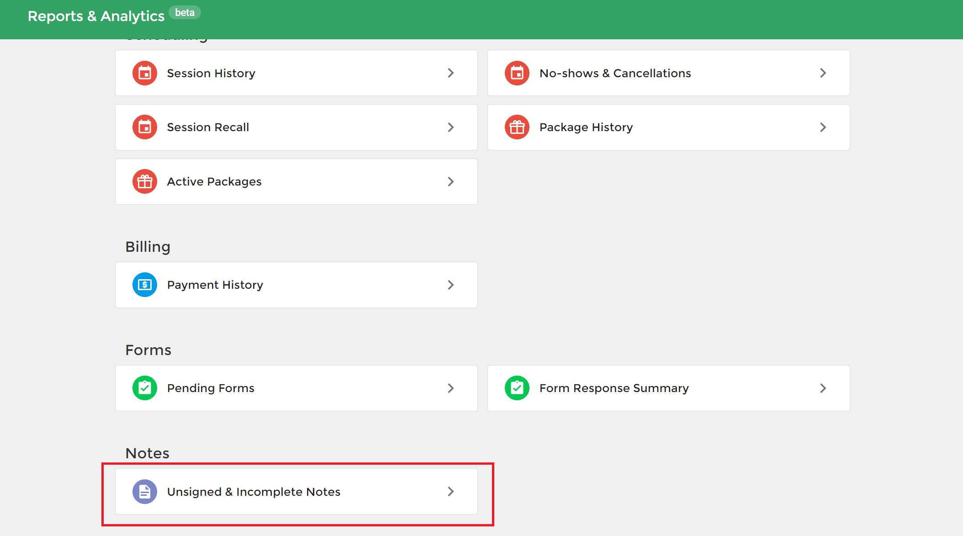Screen dimensions: 963x536
Task: Click the Package History gift icon
Action: (517, 127)
